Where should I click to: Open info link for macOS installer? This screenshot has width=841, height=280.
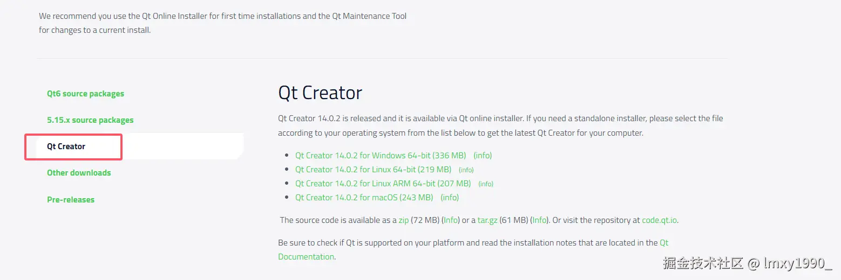450,198
